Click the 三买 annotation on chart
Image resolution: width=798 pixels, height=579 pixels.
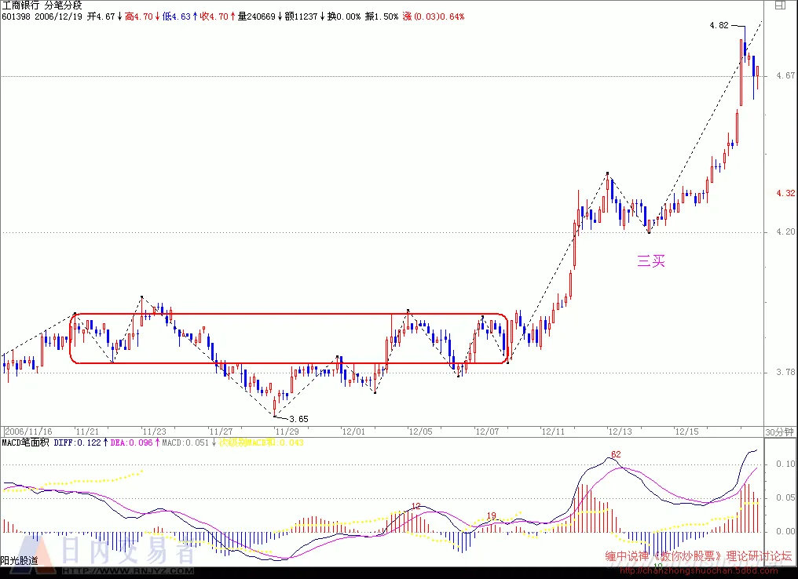(651, 261)
